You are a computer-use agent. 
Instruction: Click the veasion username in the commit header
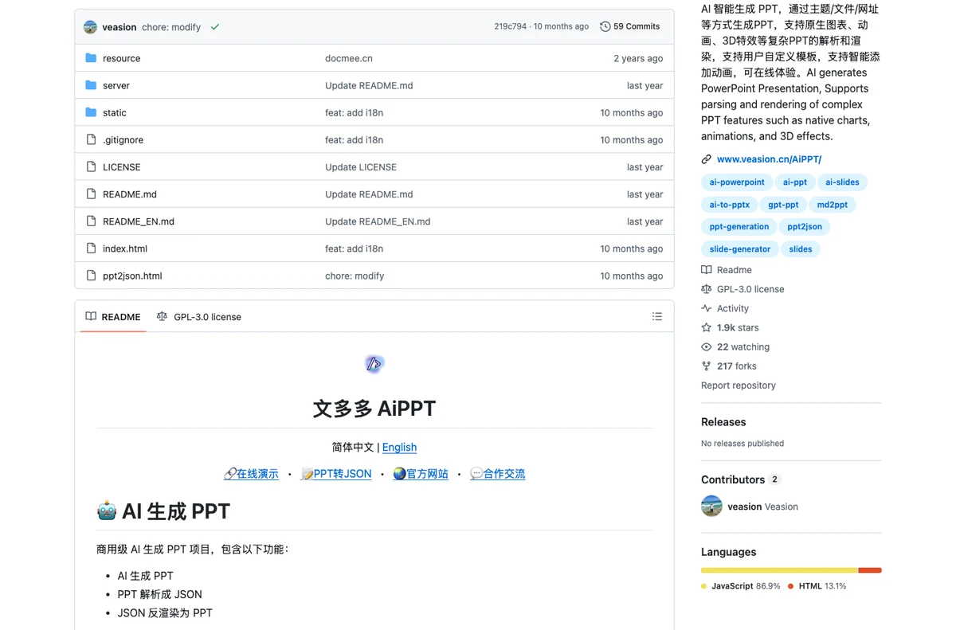click(119, 27)
